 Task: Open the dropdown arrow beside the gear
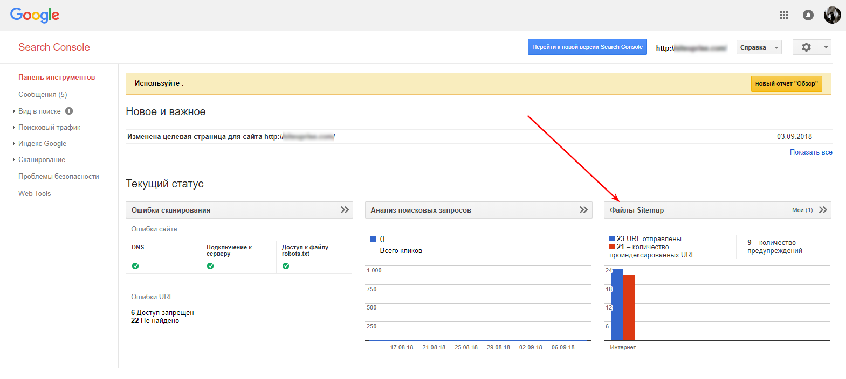[826, 47]
